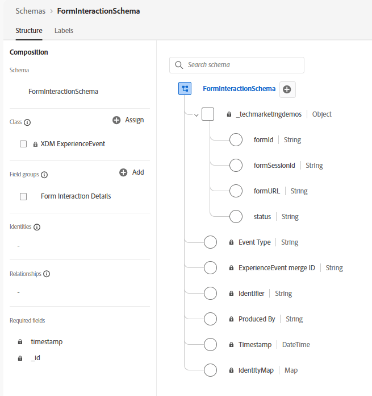The height and width of the screenshot is (396, 372).
Task: Select the formSessionId field circle
Action: 236,166
